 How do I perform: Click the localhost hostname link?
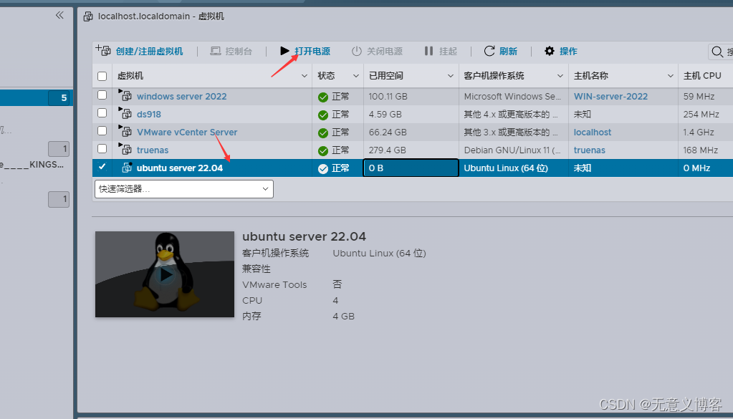pos(593,133)
